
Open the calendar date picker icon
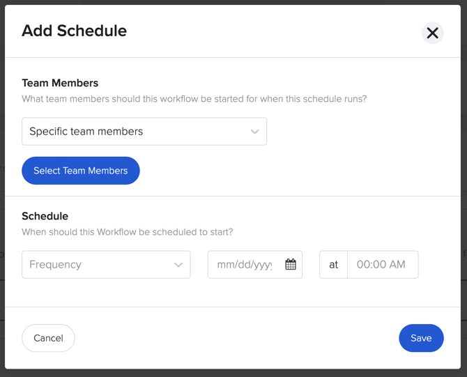pyautogui.click(x=291, y=264)
